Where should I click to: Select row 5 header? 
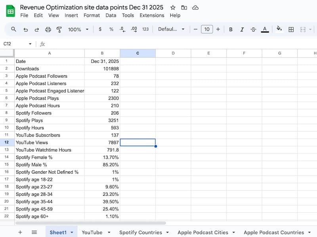click(6, 91)
